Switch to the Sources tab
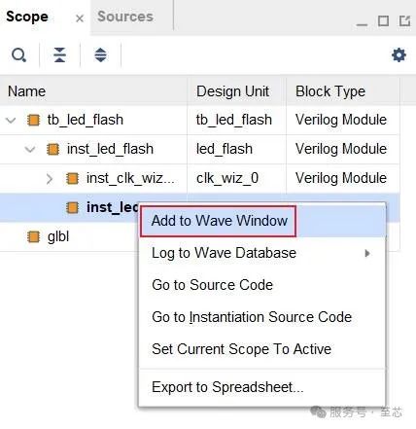 pyautogui.click(x=125, y=17)
